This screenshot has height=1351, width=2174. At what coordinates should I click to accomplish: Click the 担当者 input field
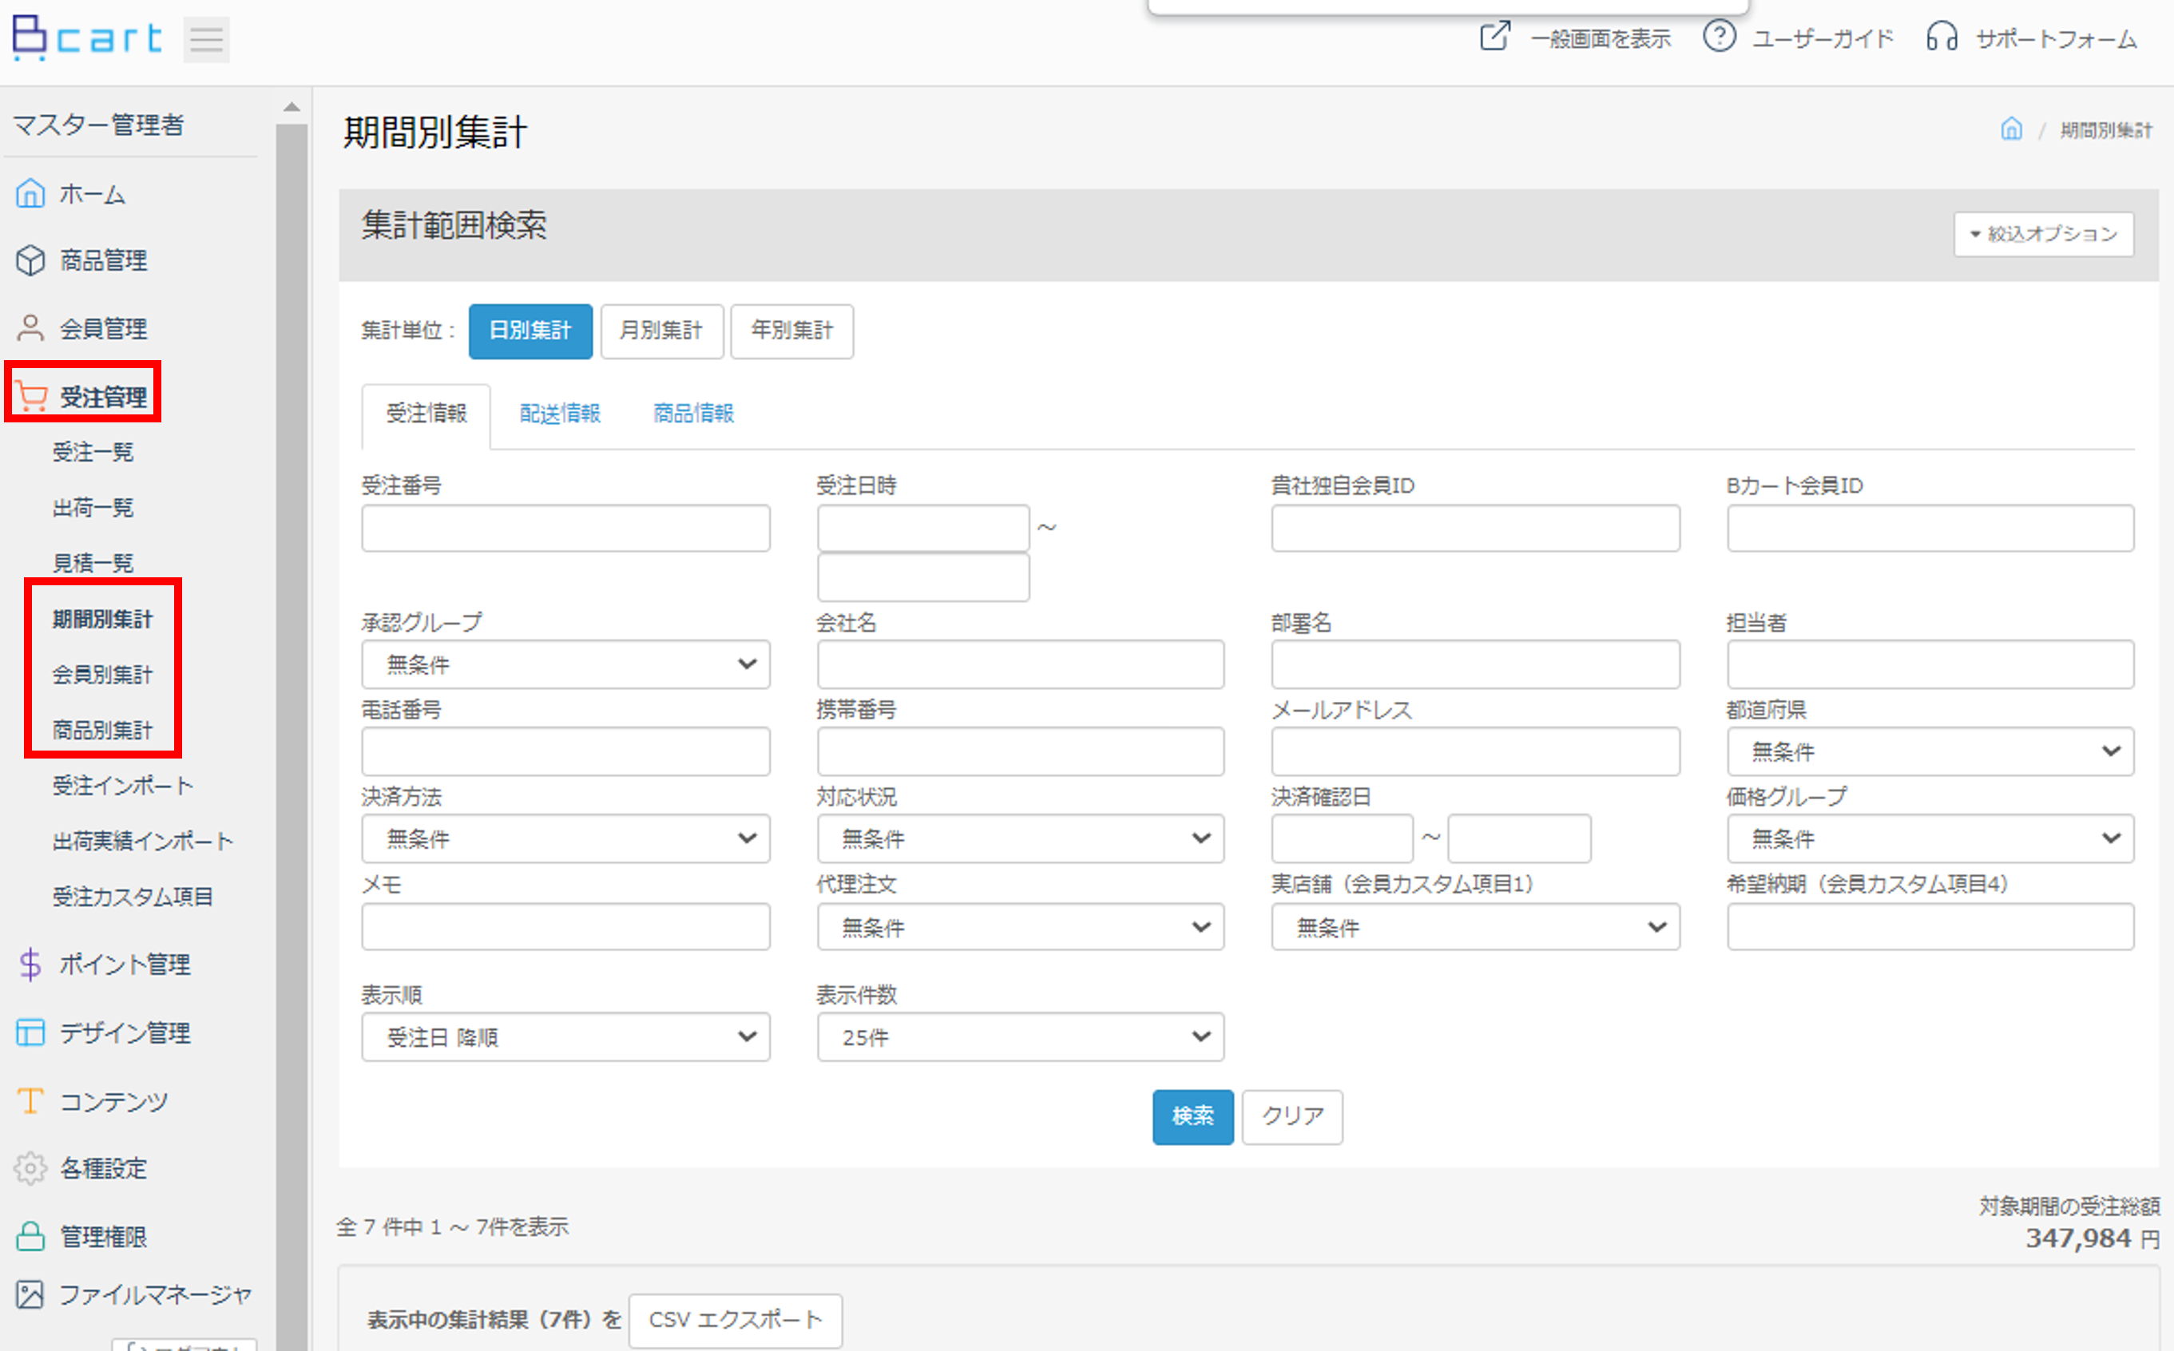point(1930,664)
